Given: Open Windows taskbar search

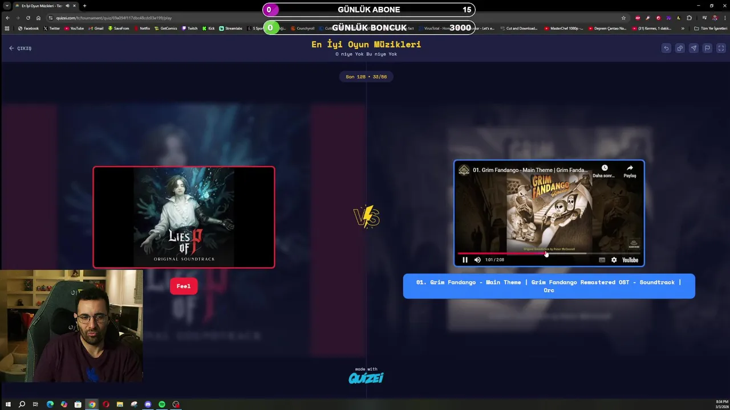Looking at the screenshot, I should tap(22, 404).
